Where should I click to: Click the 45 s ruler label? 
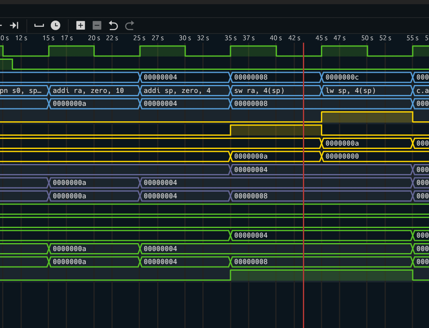(x=321, y=38)
